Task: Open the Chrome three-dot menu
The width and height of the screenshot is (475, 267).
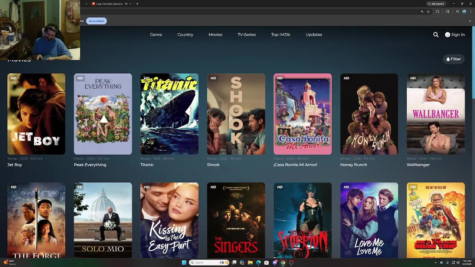Action: click(x=471, y=11)
